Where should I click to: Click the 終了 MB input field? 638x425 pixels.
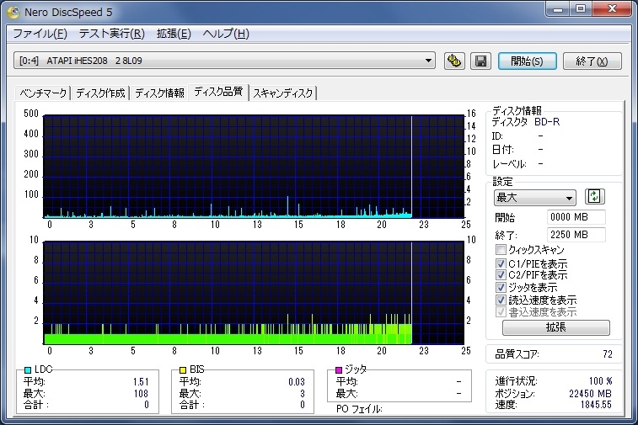[576, 235]
